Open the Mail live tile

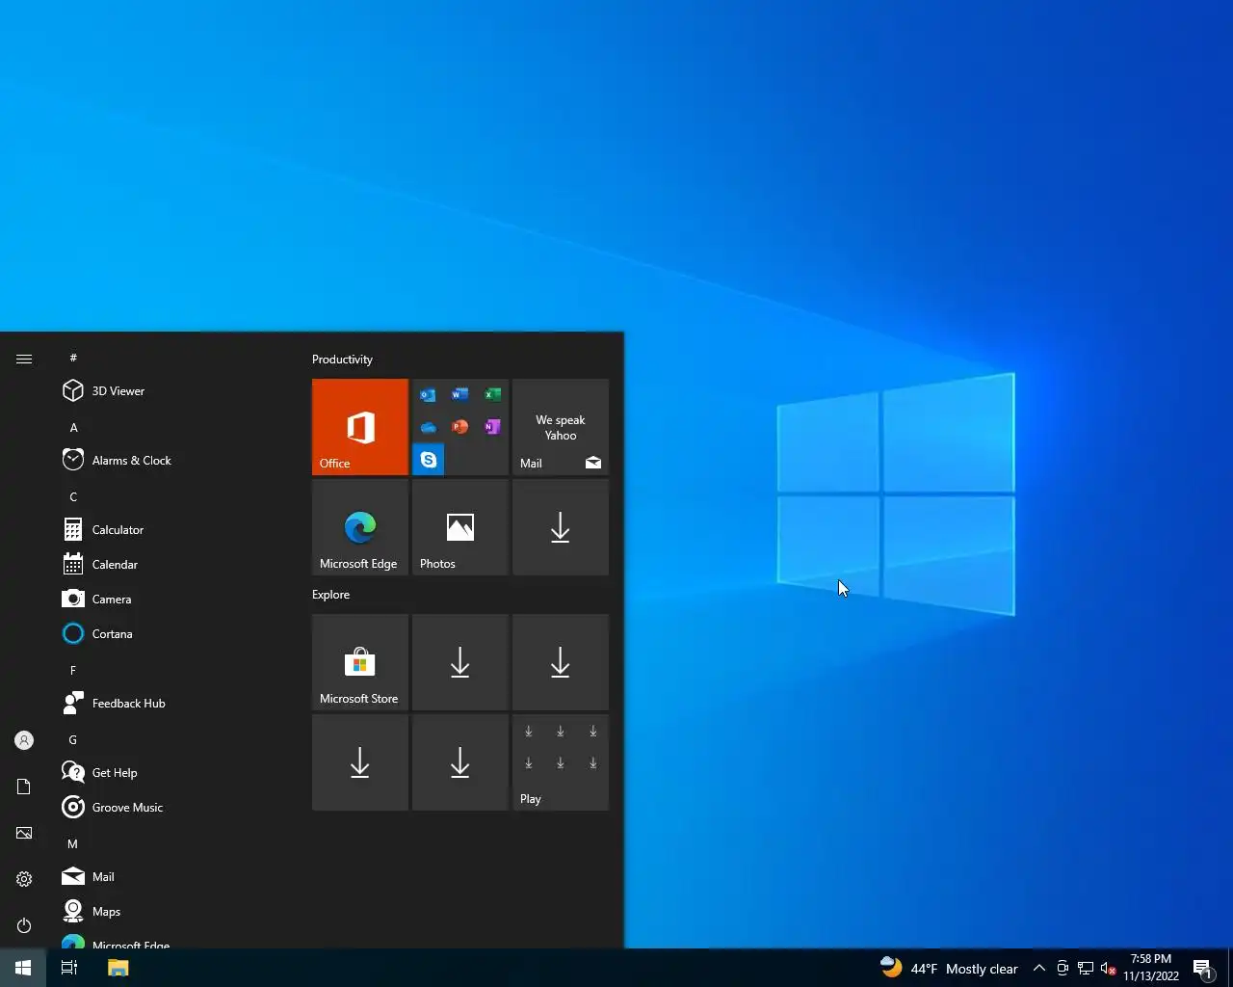click(x=561, y=427)
